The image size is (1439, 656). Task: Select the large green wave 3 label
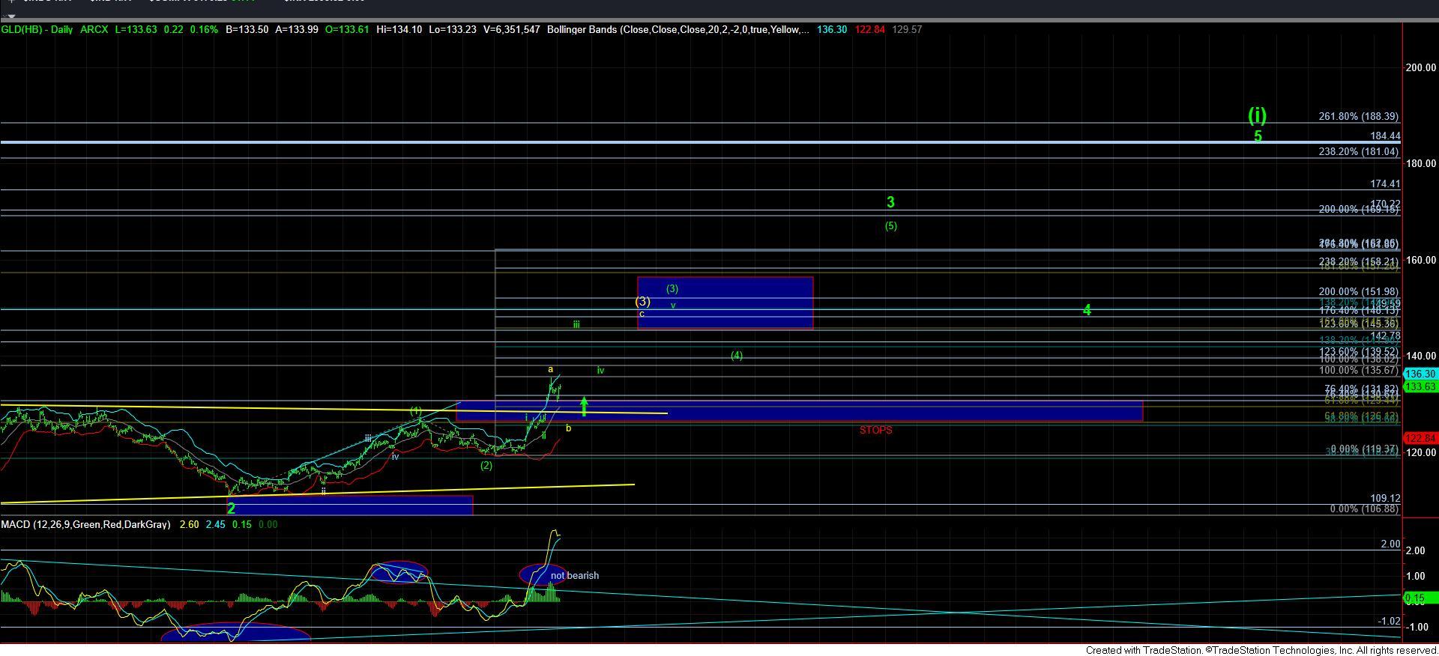click(890, 202)
